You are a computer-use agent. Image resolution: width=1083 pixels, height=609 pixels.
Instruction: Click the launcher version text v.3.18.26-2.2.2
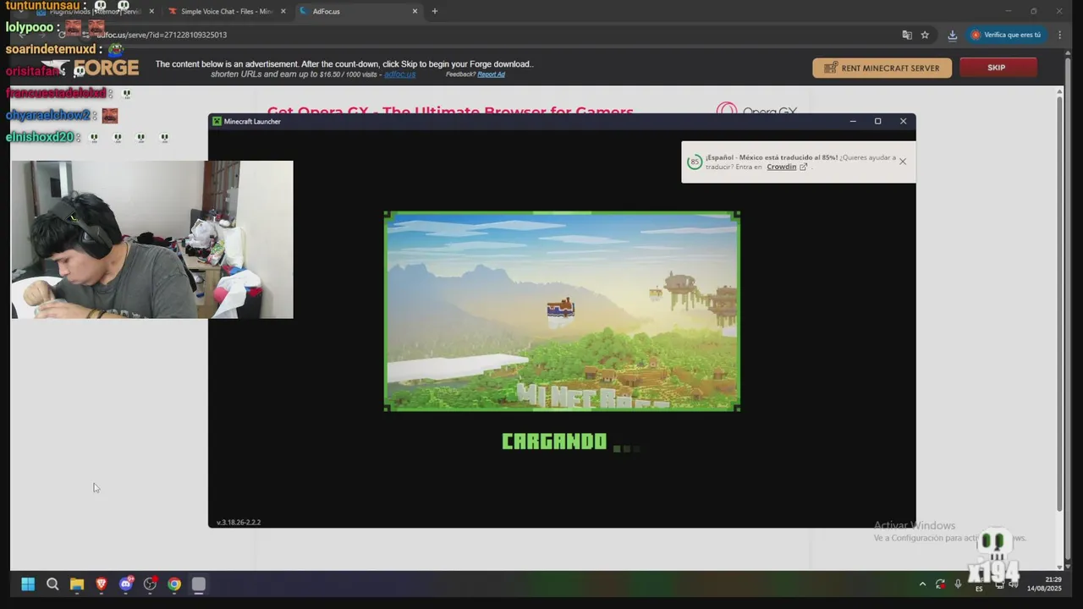[x=239, y=522]
